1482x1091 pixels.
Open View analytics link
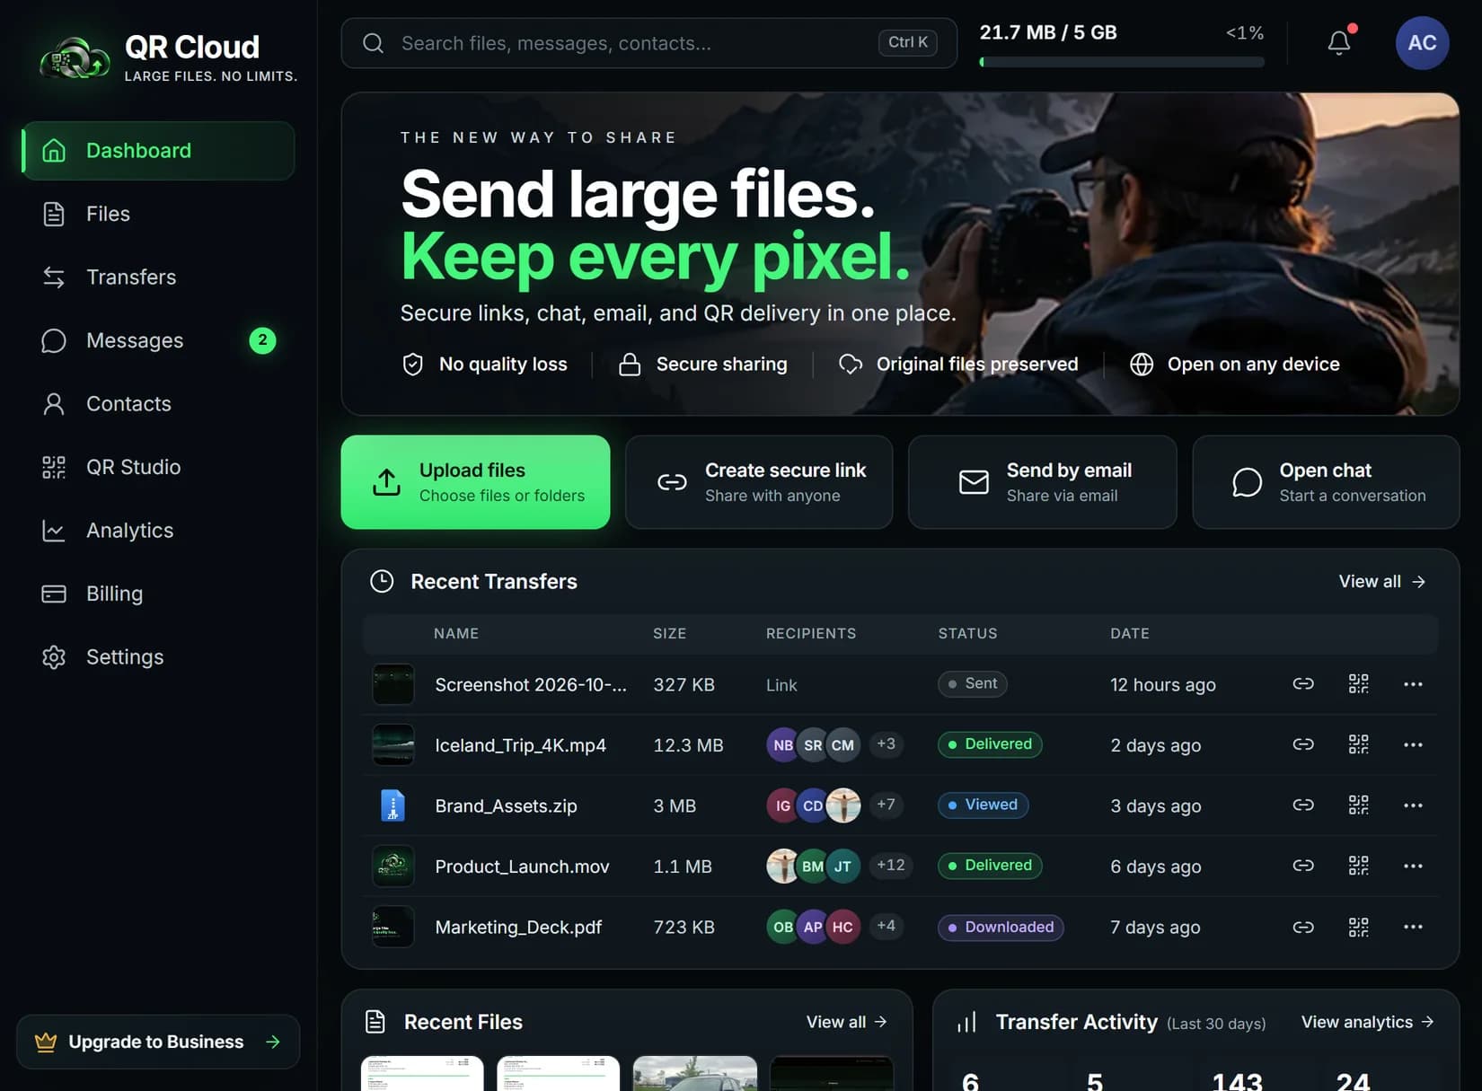[1367, 1022]
